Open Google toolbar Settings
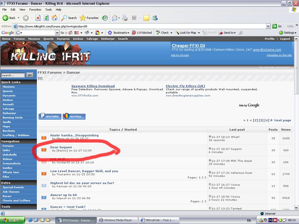 288,33
